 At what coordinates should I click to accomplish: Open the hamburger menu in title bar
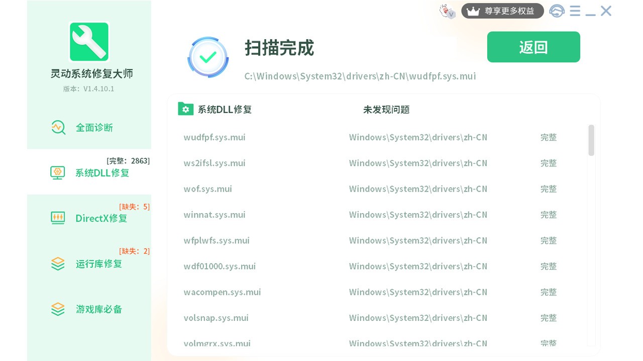(575, 11)
